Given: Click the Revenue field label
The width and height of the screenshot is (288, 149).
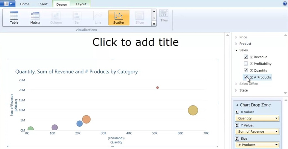Looking at the screenshot, I should coord(260,57).
